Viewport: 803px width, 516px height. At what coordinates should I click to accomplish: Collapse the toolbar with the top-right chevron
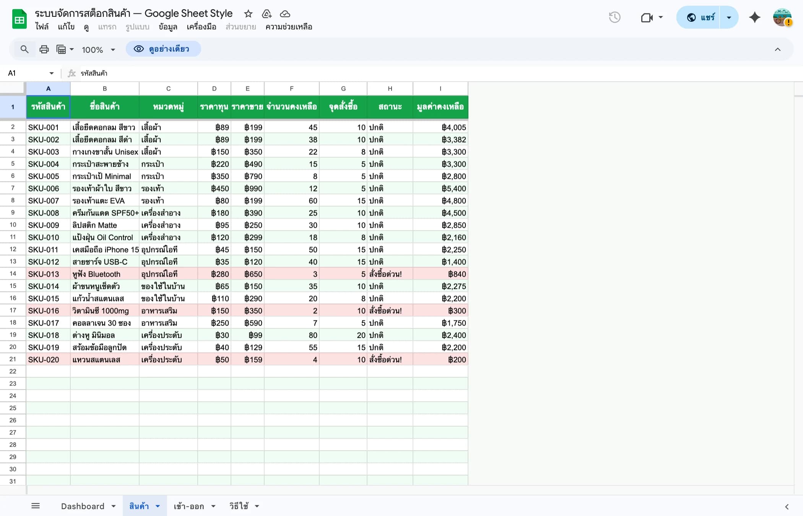point(778,49)
